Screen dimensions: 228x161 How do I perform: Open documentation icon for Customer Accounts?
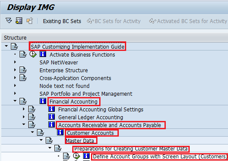40,133
